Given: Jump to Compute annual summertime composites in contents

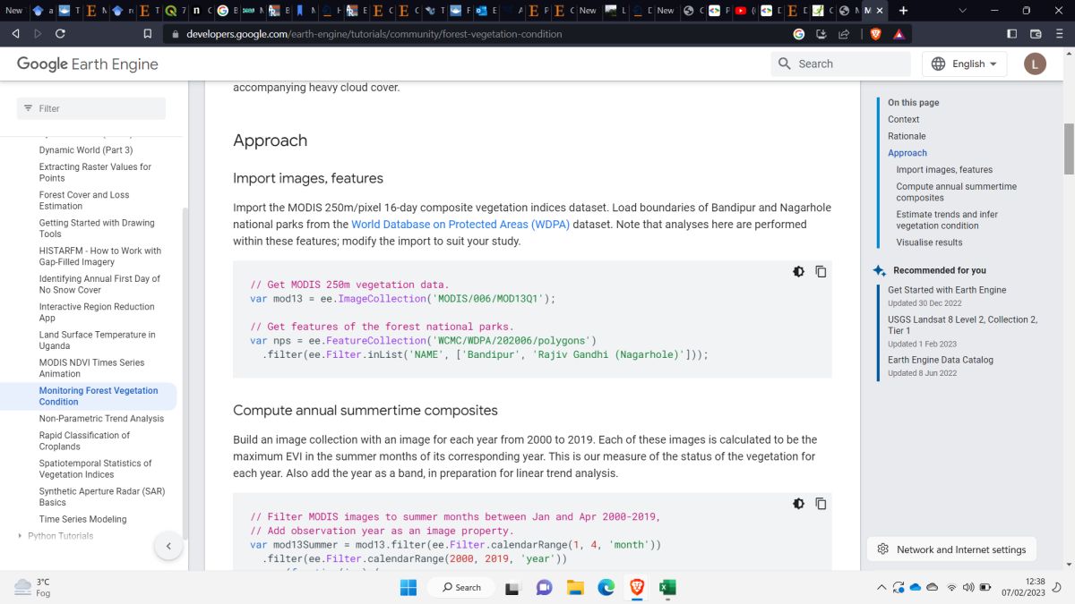Looking at the screenshot, I should (956, 192).
